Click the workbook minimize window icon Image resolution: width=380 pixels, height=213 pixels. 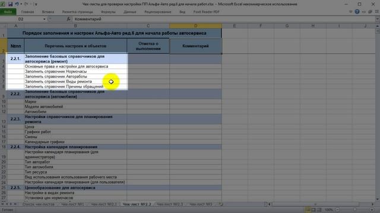364,12
